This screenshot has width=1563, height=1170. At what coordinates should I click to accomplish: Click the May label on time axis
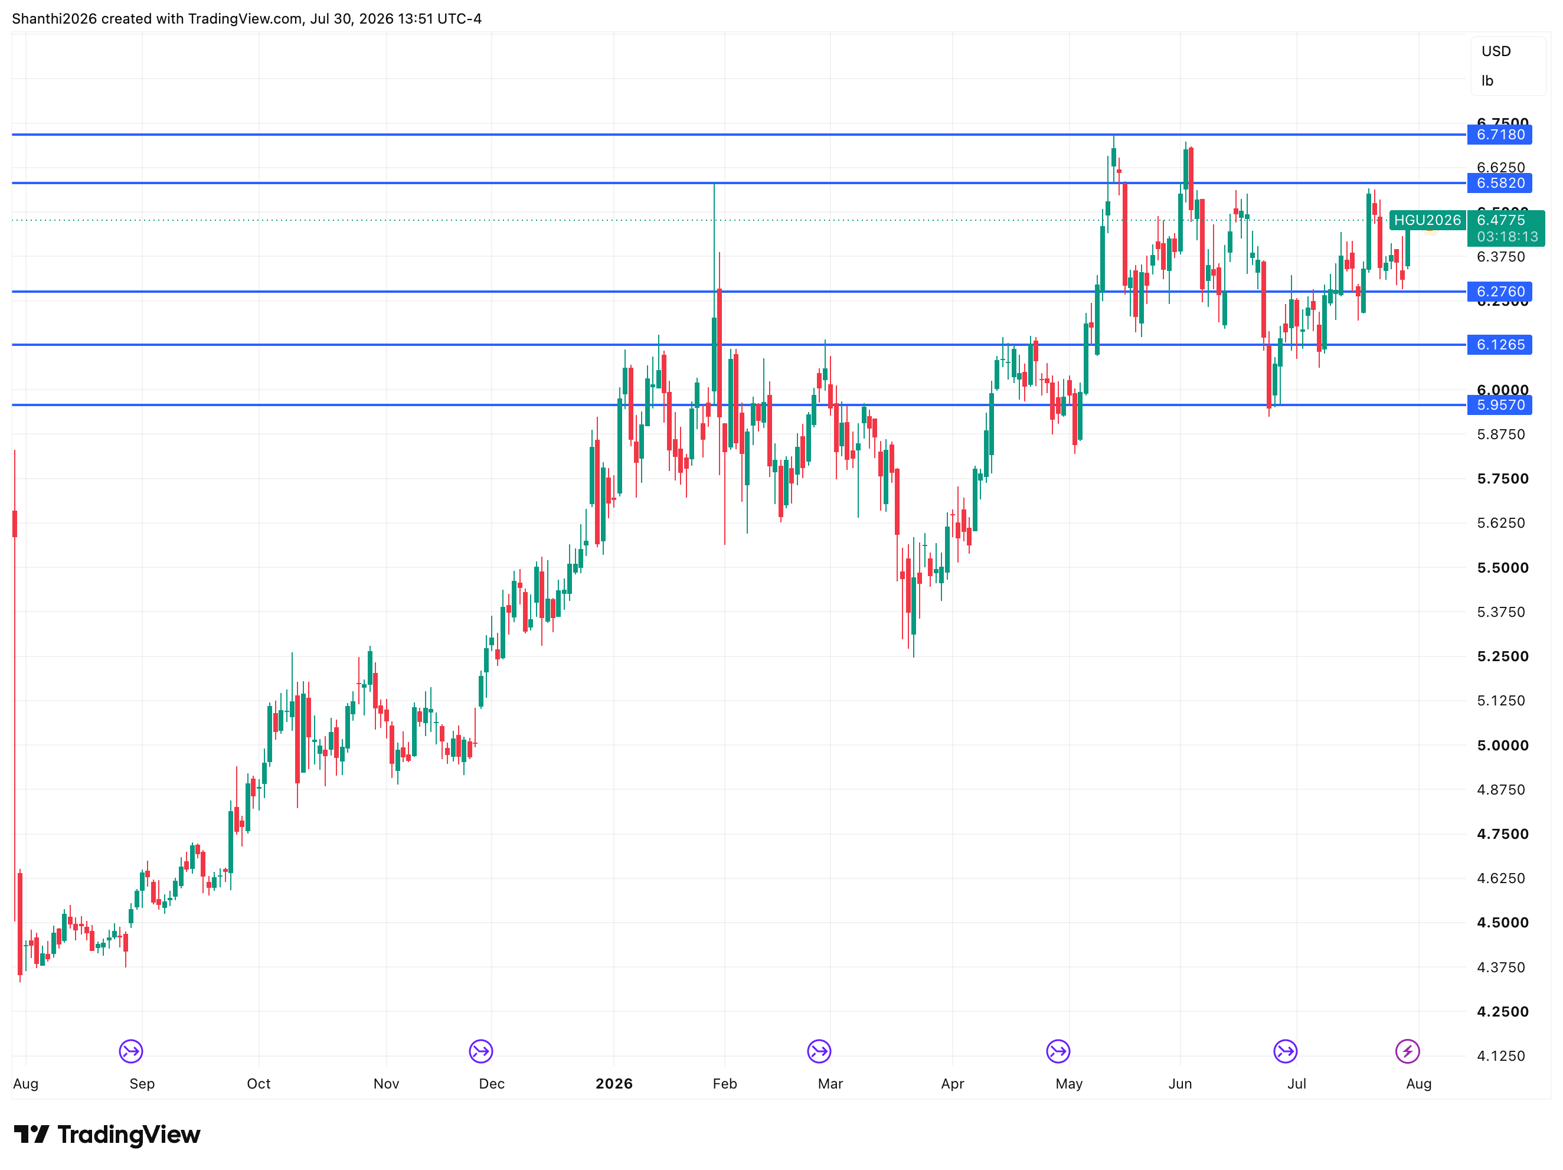coord(1069,1084)
